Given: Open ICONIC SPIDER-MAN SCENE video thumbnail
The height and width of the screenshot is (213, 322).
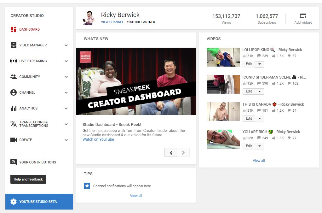Looking at the screenshot, I should (223, 84).
